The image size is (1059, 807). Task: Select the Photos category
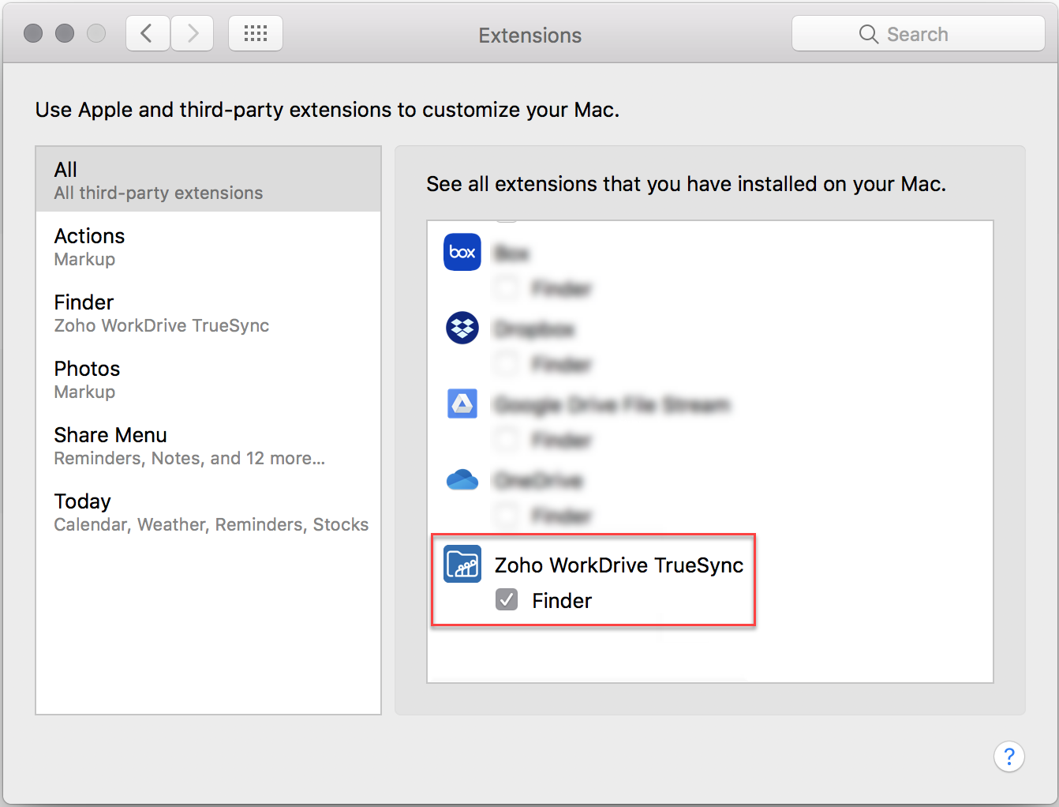click(208, 379)
